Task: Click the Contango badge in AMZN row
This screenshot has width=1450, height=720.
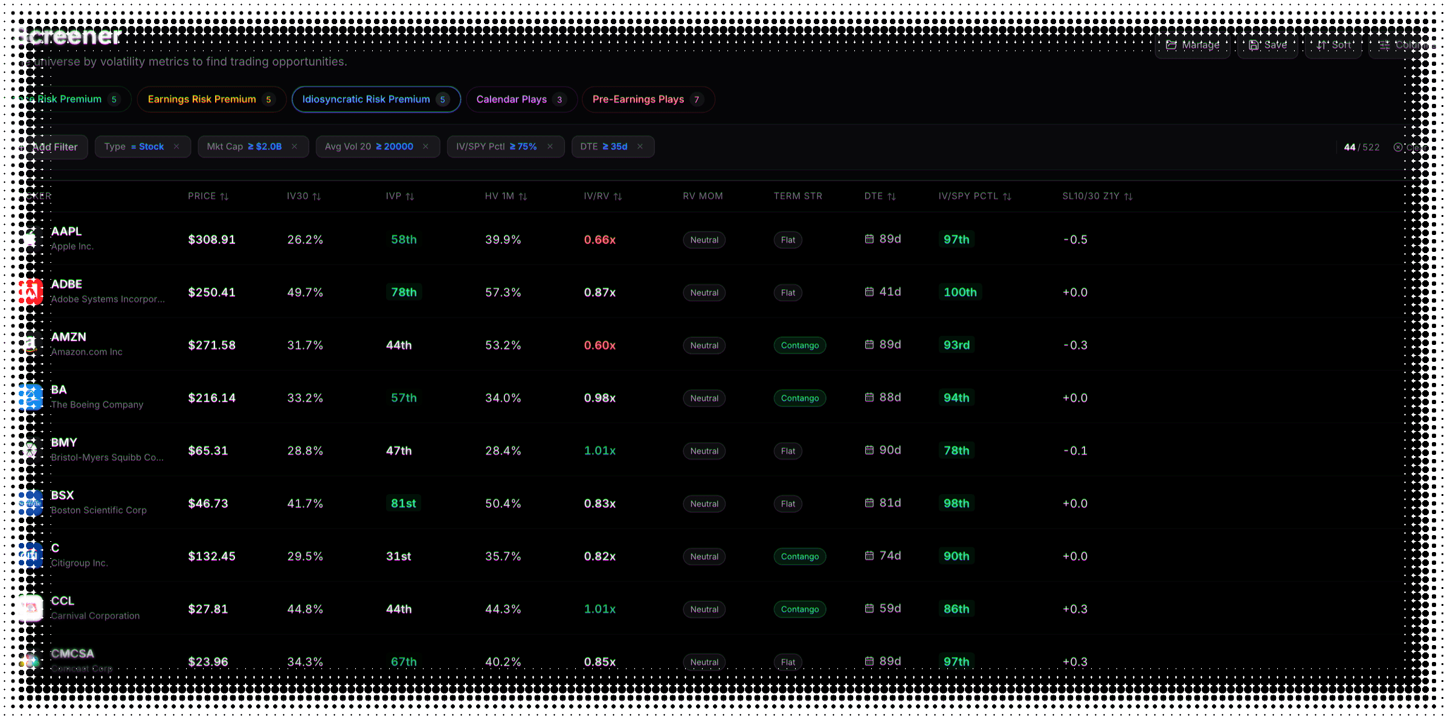Action: (800, 346)
